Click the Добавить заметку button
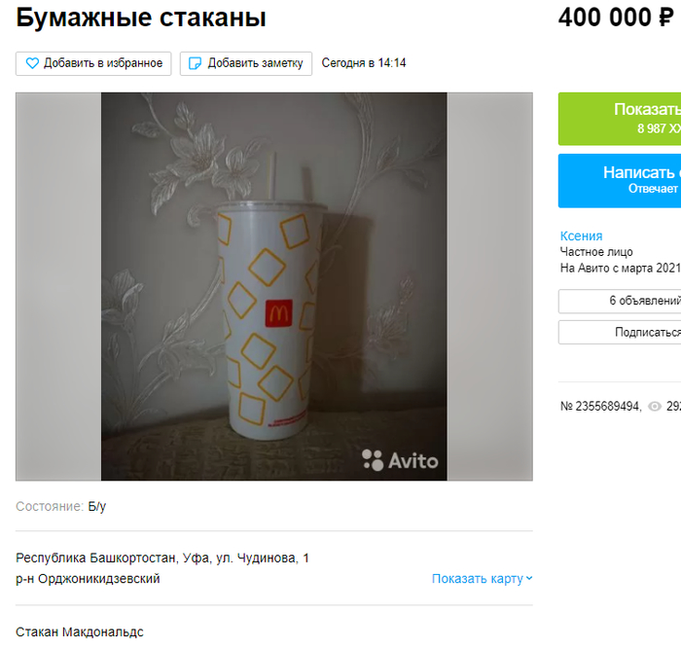681x649 pixels. (246, 63)
